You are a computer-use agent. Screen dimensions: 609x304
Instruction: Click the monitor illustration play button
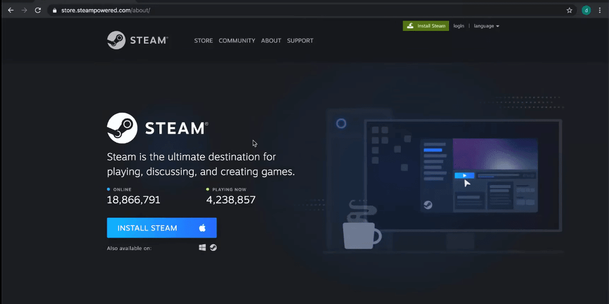tap(465, 176)
